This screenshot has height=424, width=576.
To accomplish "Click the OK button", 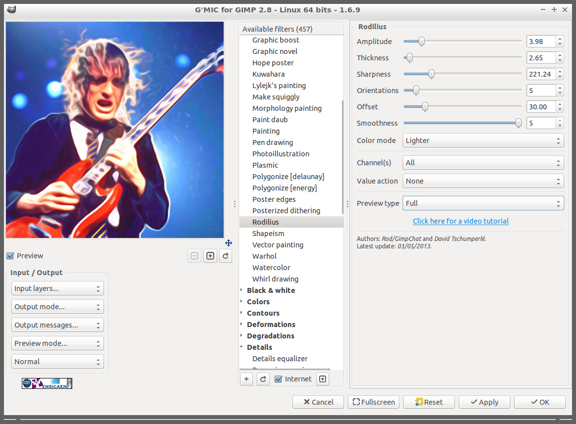I will [540, 402].
